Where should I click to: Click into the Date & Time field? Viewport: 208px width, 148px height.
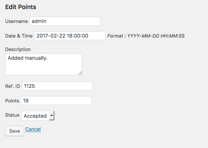[70, 36]
